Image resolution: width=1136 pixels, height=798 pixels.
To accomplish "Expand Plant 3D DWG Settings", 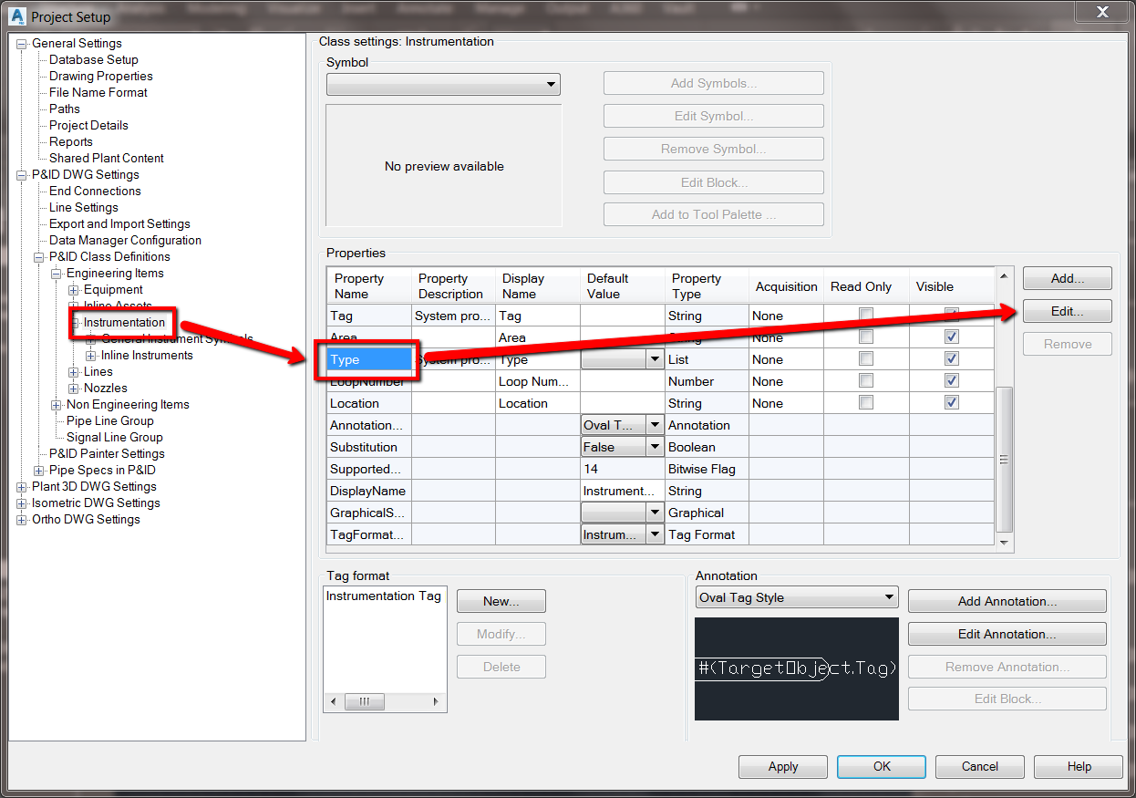I will pyautogui.click(x=21, y=486).
